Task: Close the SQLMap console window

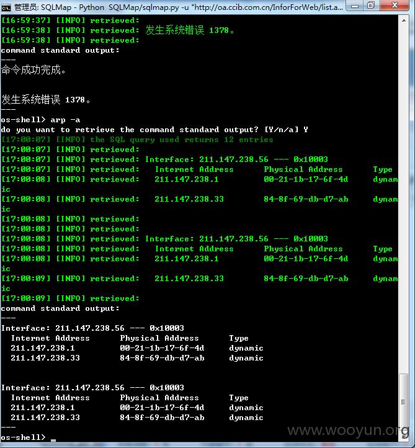Action: point(395,5)
